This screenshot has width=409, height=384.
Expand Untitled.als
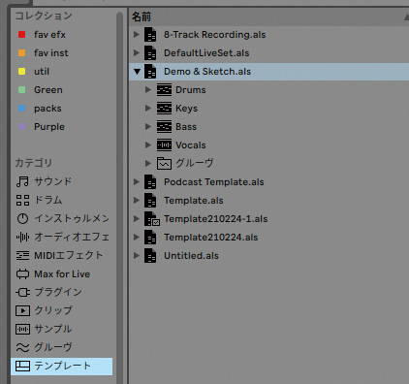click(137, 255)
